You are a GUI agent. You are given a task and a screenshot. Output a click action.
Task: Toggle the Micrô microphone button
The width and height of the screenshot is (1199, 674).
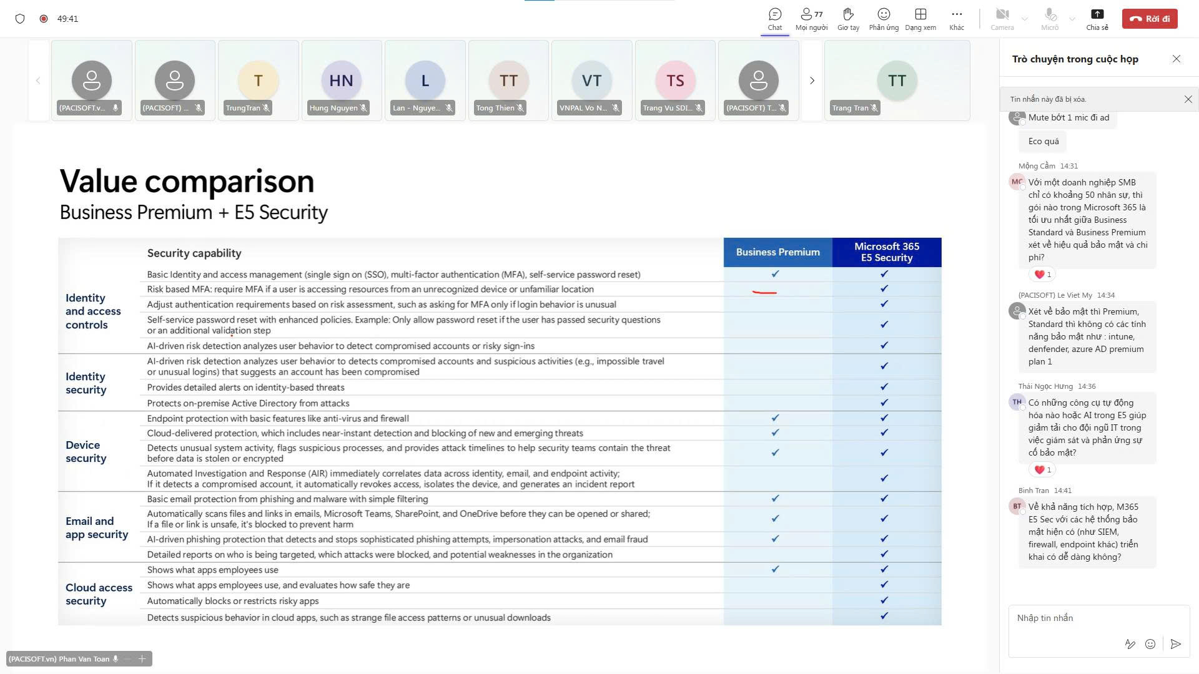pyautogui.click(x=1050, y=19)
